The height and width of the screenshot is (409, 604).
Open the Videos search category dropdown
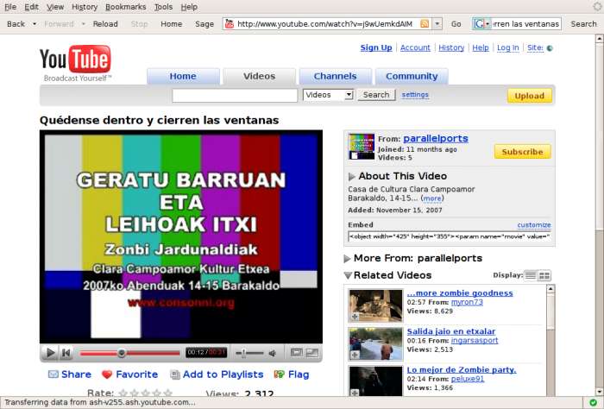[x=329, y=95]
